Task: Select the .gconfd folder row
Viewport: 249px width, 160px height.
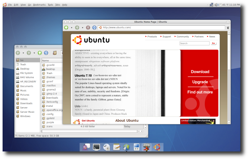Action: [52, 65]
